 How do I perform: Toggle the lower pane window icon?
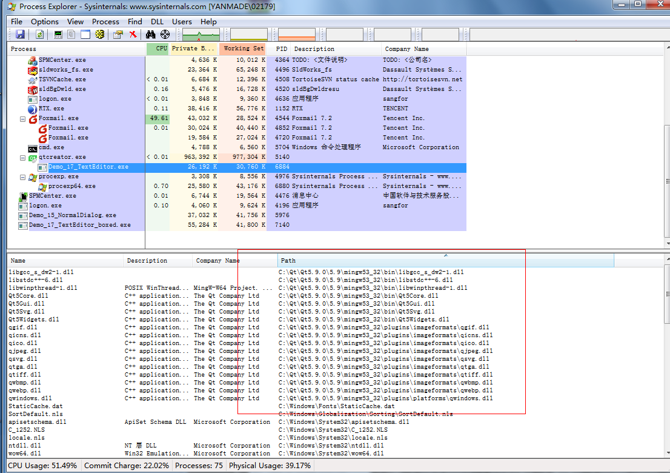(85, 34)
